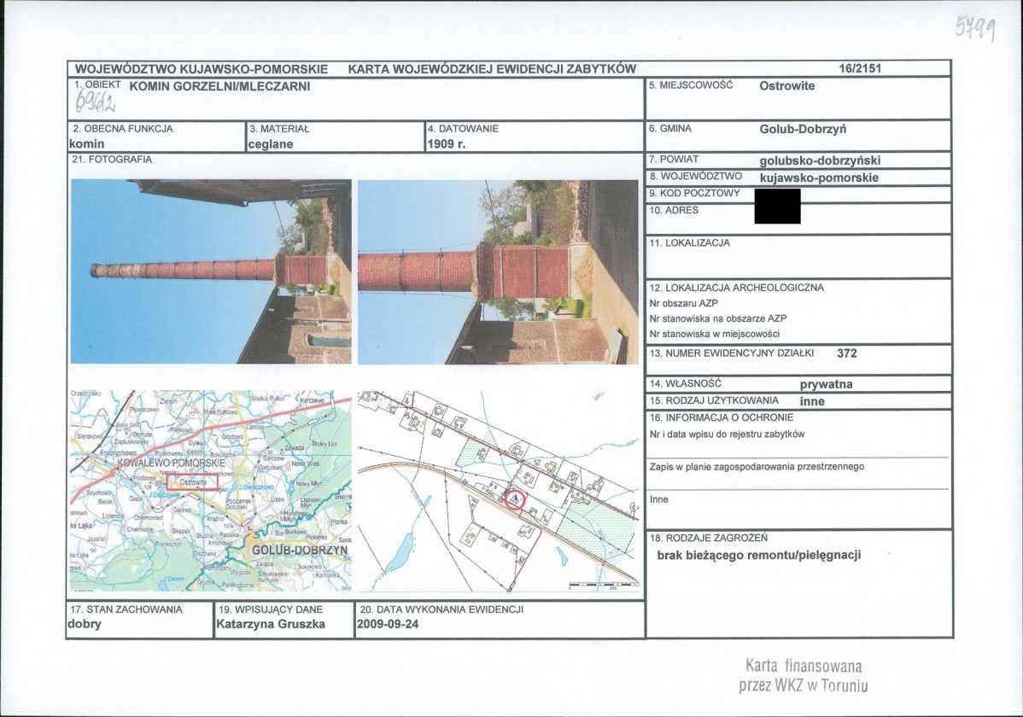
Task: Click 'KOWALEWO POMORSKIE' on the regional map
Action: coord(171,463)
